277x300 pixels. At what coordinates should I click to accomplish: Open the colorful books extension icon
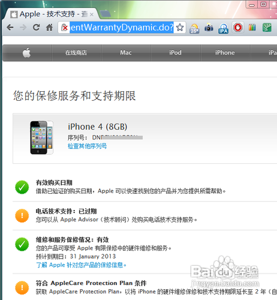click(x=252, y=28)
